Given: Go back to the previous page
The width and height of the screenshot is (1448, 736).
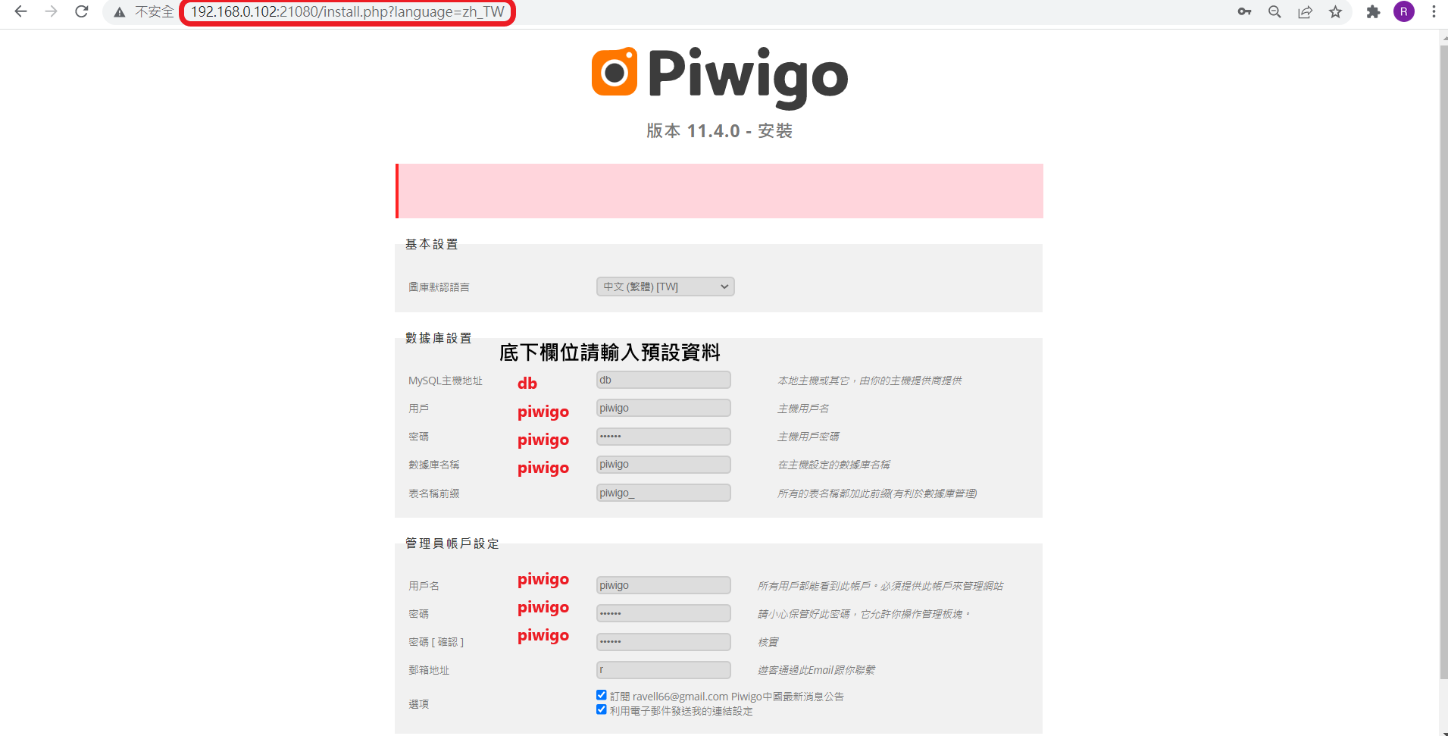Looking at the screenshot, I should point(20,12).
